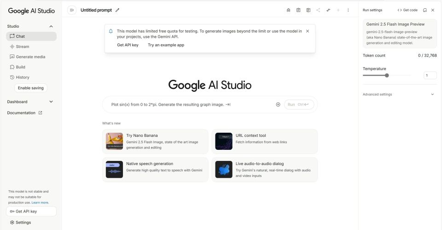The height and width of the screenshot is (230, 442).
Task: Click the Learn more link
Action: tap(40, 202)
